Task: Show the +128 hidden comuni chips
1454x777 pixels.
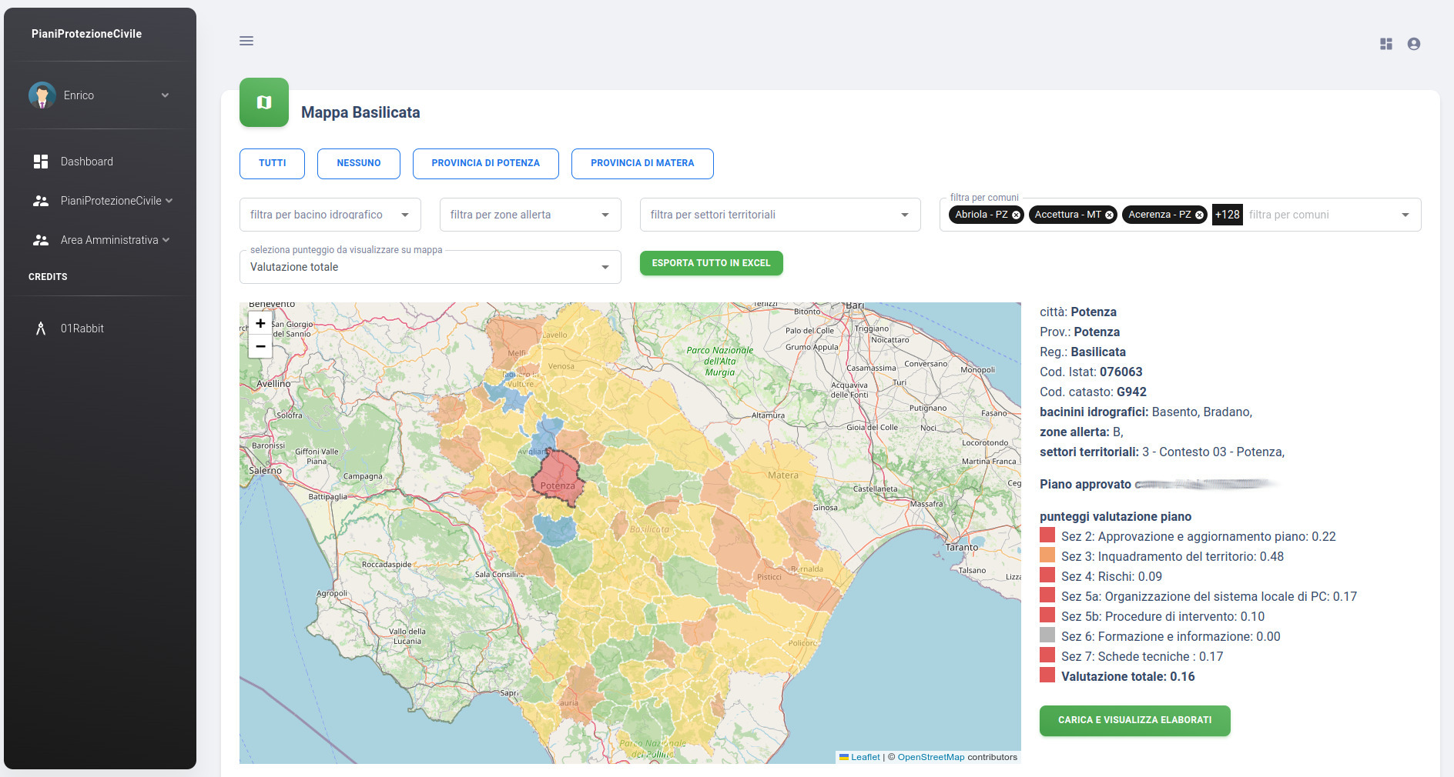Action: point(1228,215)
